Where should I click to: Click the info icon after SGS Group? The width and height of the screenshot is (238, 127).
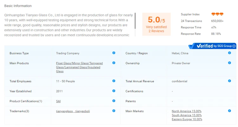pos(234,46)
